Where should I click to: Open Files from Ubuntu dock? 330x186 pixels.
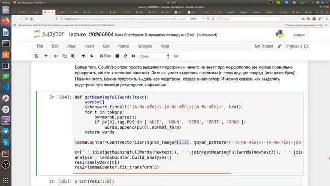(x=6, y=10)
